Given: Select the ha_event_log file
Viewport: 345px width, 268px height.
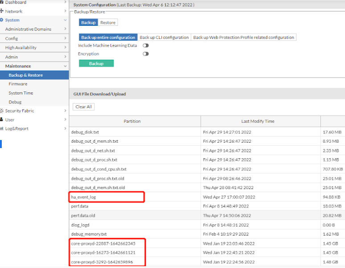Looking at the screenshot, I should 83,197.
